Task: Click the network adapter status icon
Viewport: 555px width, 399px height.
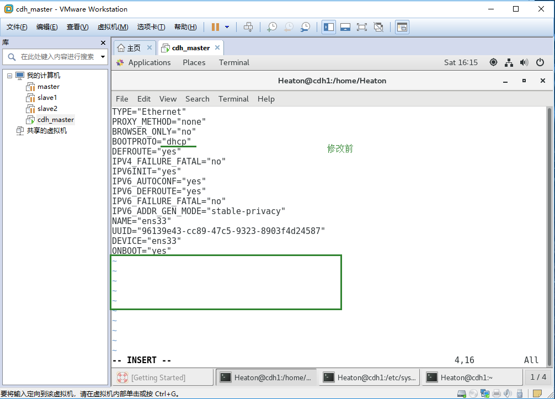Action: click(x=485, y=393)
